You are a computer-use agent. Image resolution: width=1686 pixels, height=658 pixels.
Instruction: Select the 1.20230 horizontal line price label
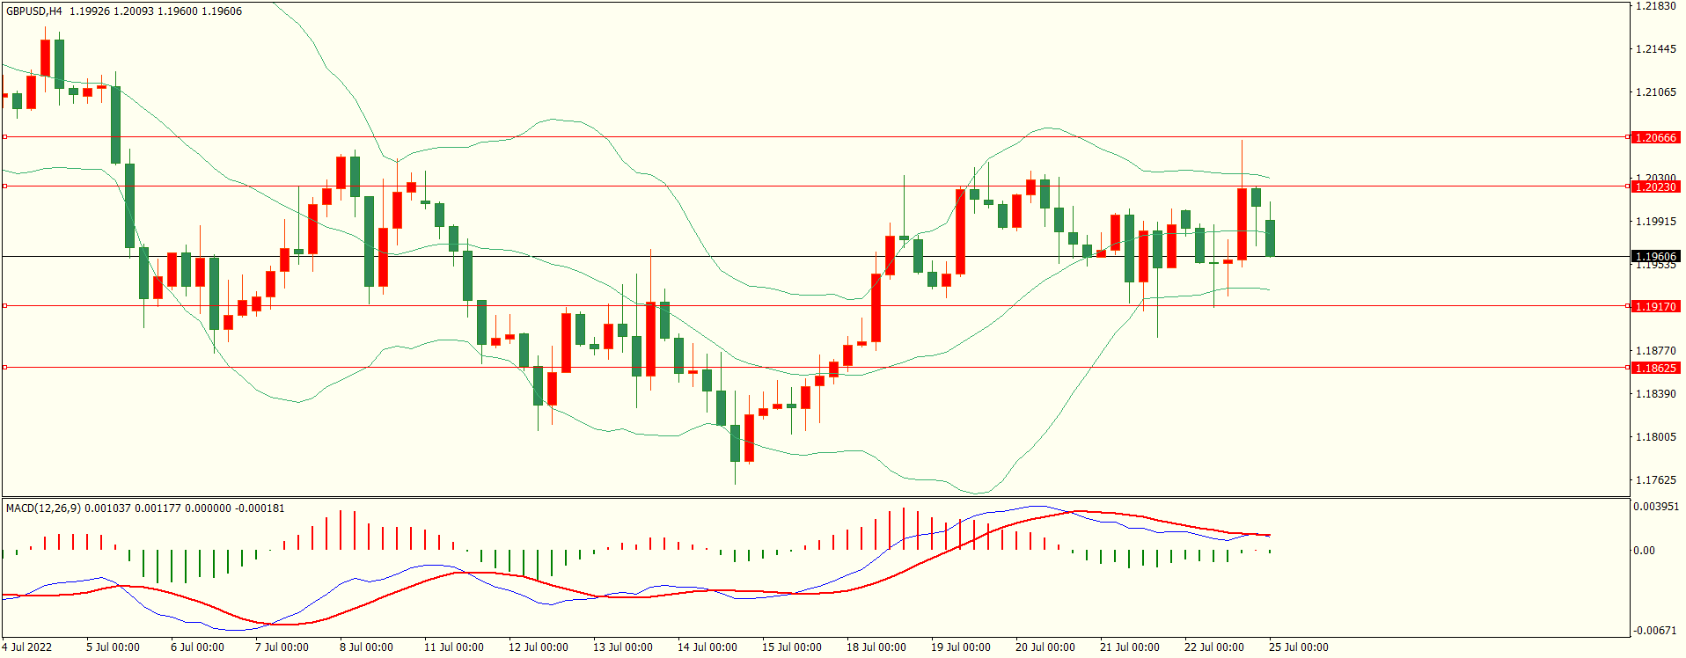(x=1655, y=186)
